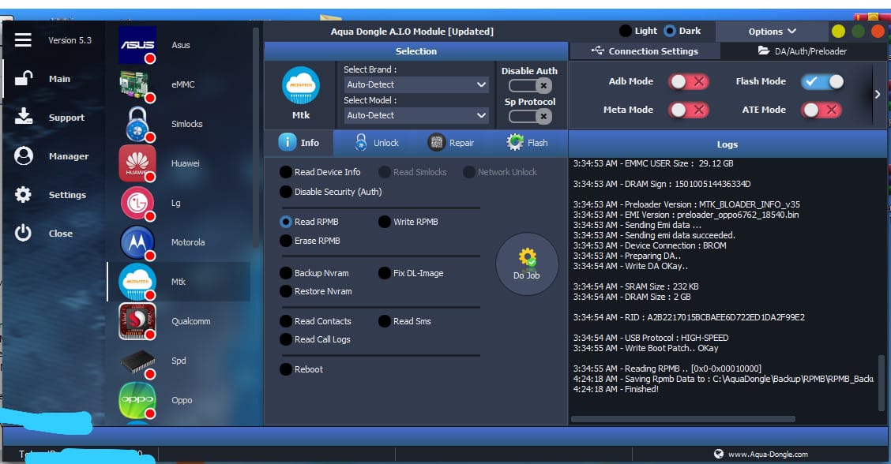Click the Manager user icon
The height and width of the screenshot is (464, 891).
[x=23, y=155]
